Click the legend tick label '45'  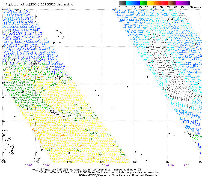[182, 7]
